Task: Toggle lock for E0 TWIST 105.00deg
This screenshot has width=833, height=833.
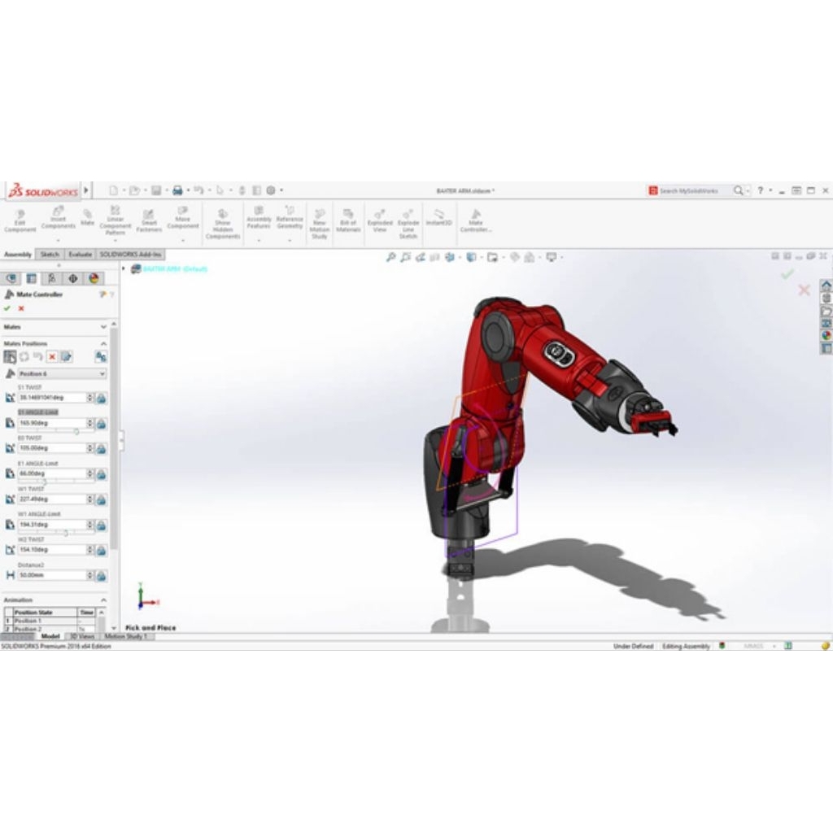Action: point(101,449)
